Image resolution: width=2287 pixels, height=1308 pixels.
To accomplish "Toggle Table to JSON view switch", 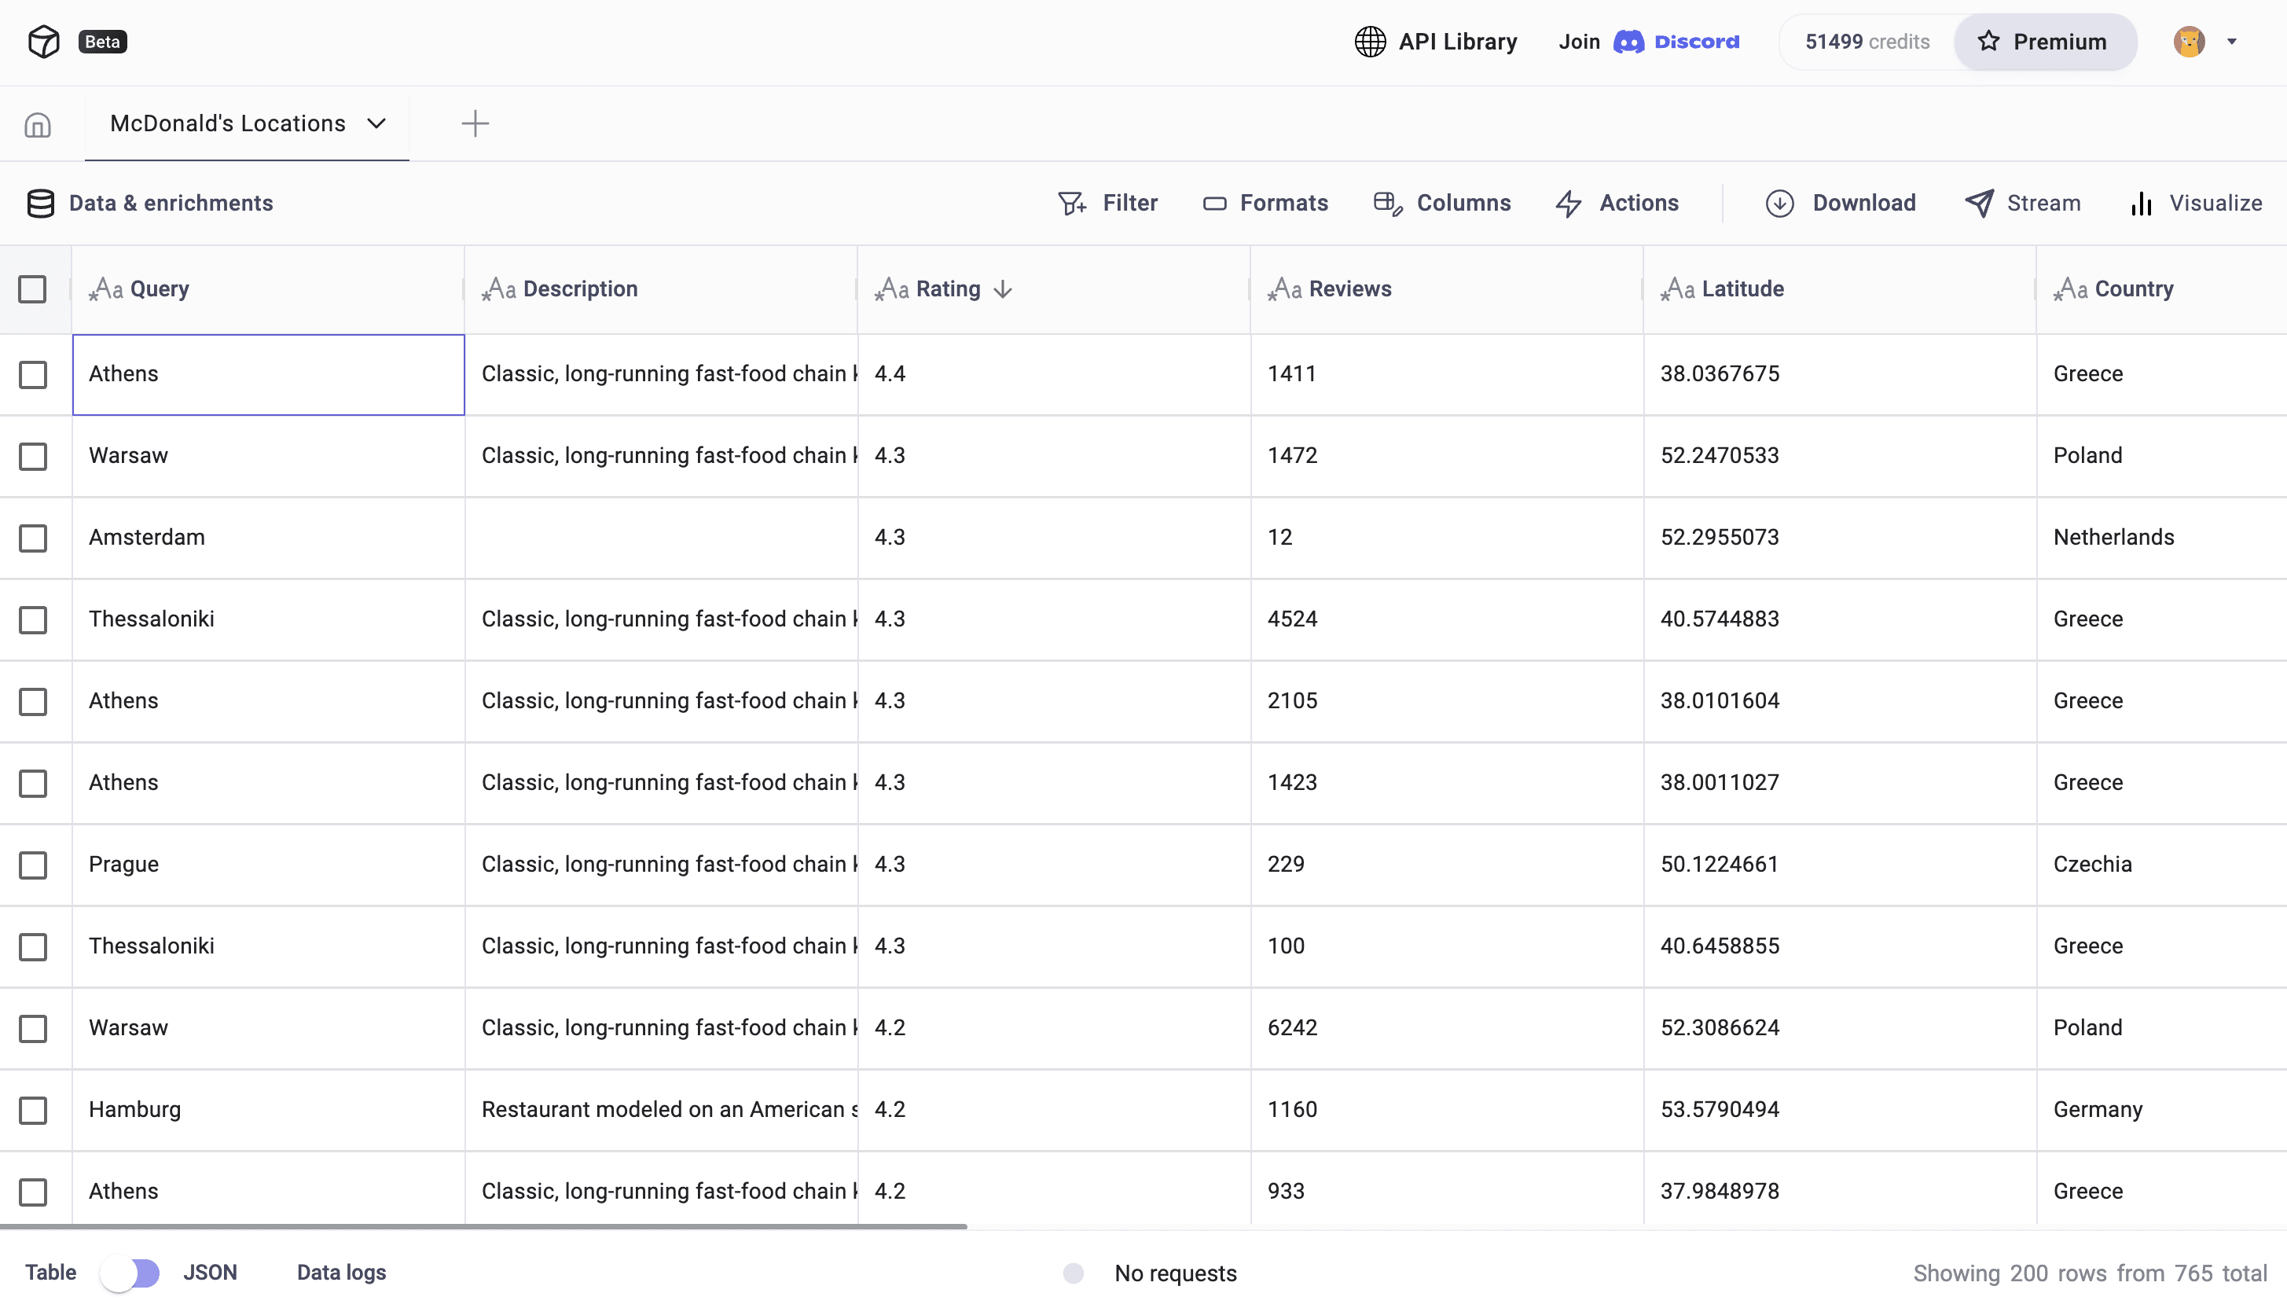I will click(130, 1273).
